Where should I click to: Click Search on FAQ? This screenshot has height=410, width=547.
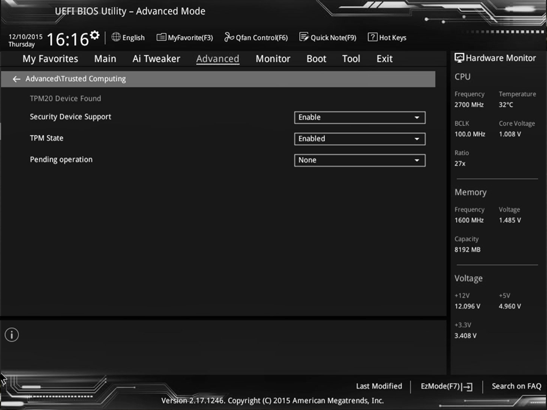coord(517,387)
